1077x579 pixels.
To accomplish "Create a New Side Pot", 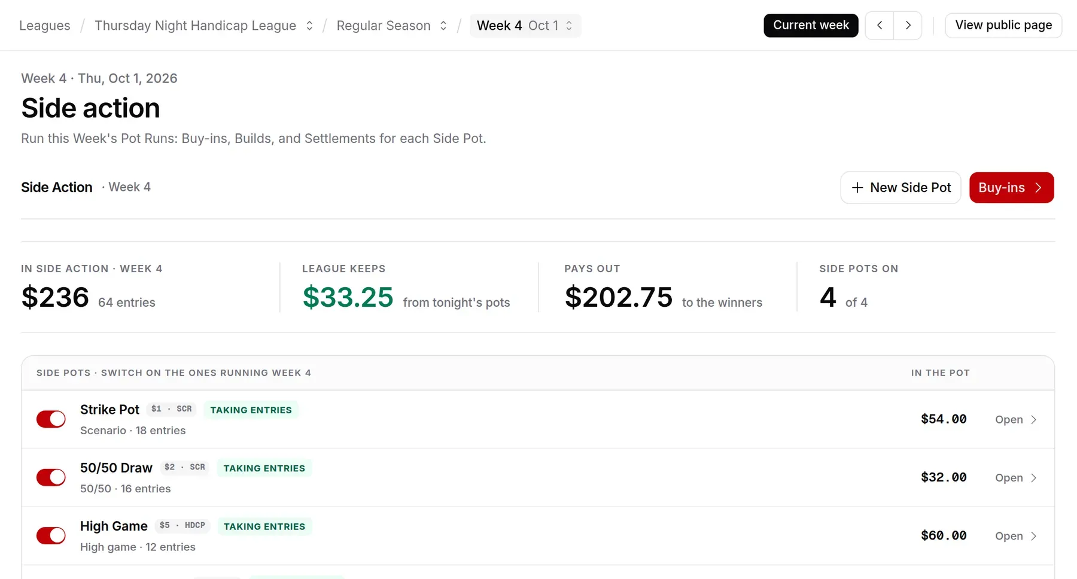I will point(900,188).
